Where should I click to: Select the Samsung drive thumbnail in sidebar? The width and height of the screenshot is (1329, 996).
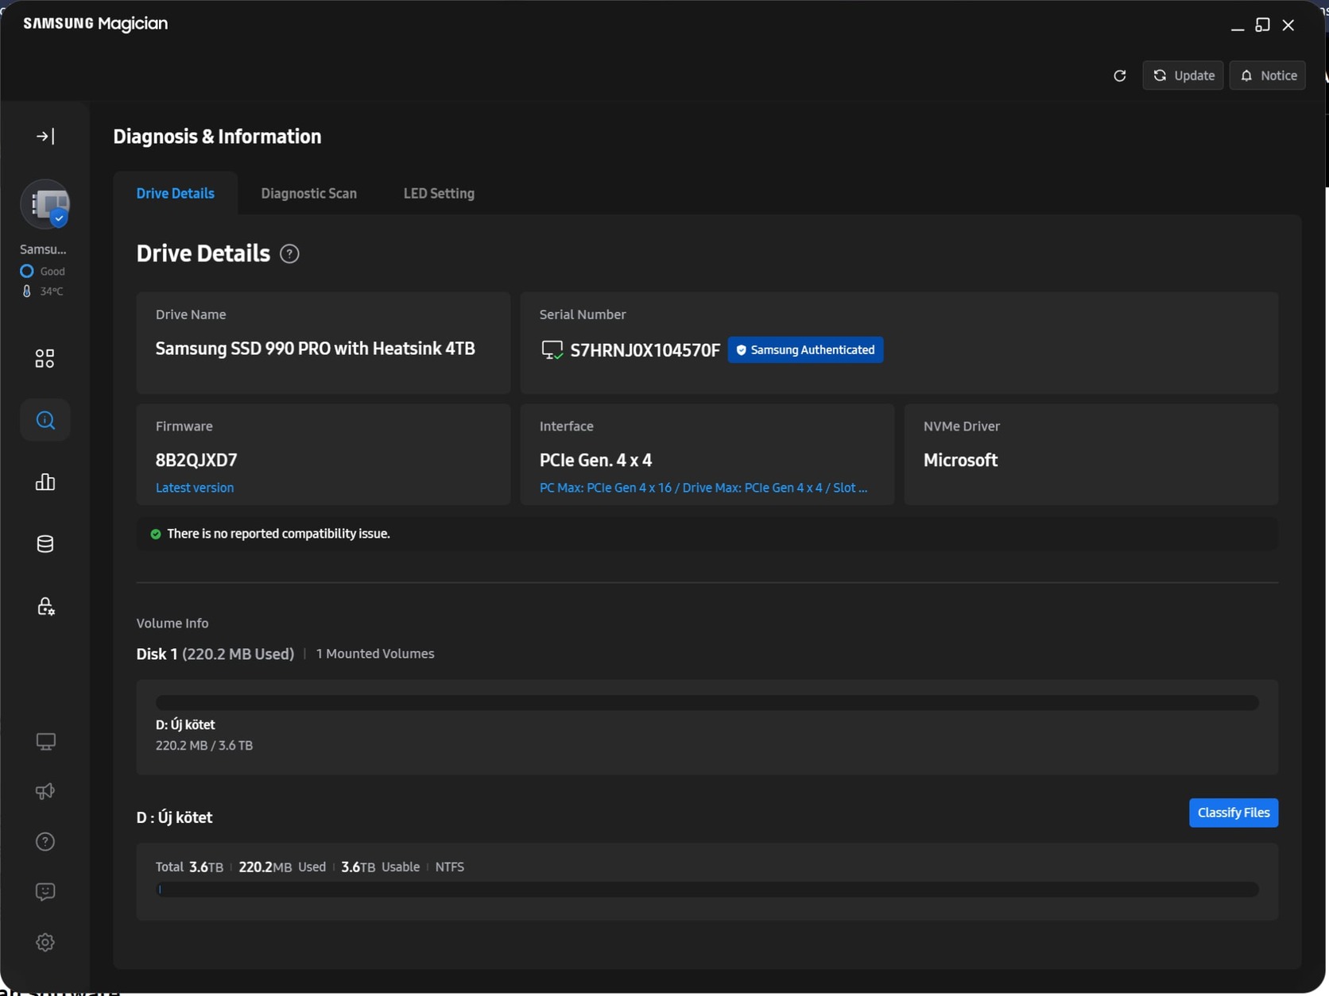pyautogui.click(x=45, y=205)
